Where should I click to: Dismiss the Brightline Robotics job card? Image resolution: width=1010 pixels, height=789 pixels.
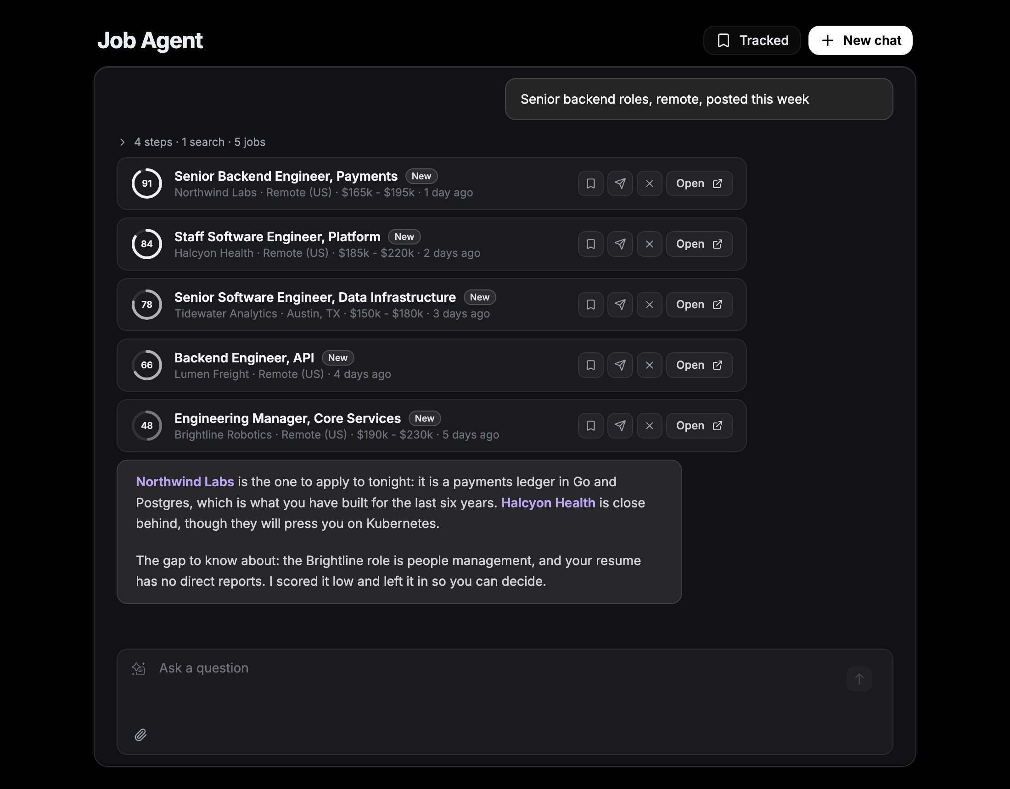[649, 426]
